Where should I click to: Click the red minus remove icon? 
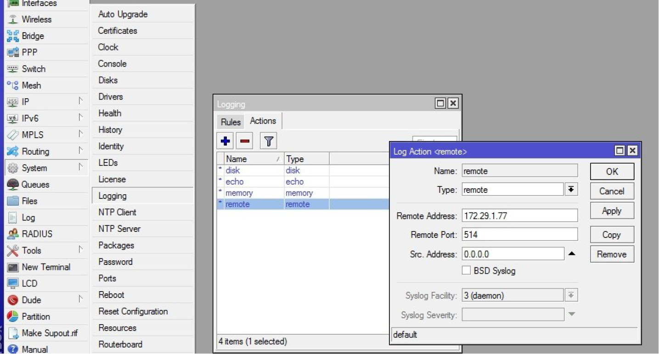[245, 141]
